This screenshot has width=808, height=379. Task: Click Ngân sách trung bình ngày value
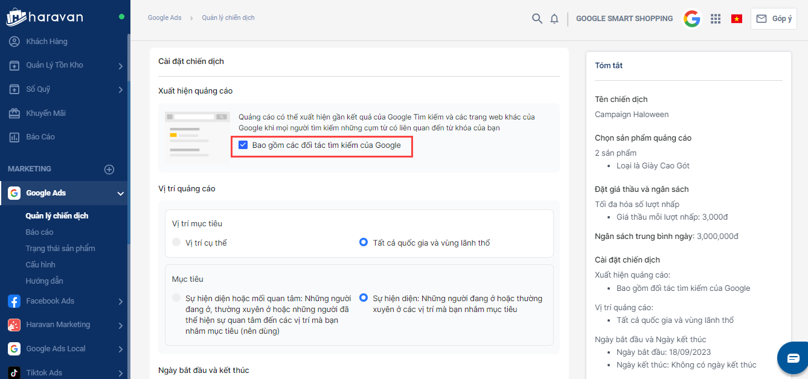[x=718, y=236]
